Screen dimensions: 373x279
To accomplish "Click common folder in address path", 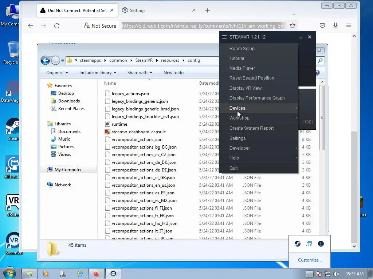I will click(x=118, y=60).
